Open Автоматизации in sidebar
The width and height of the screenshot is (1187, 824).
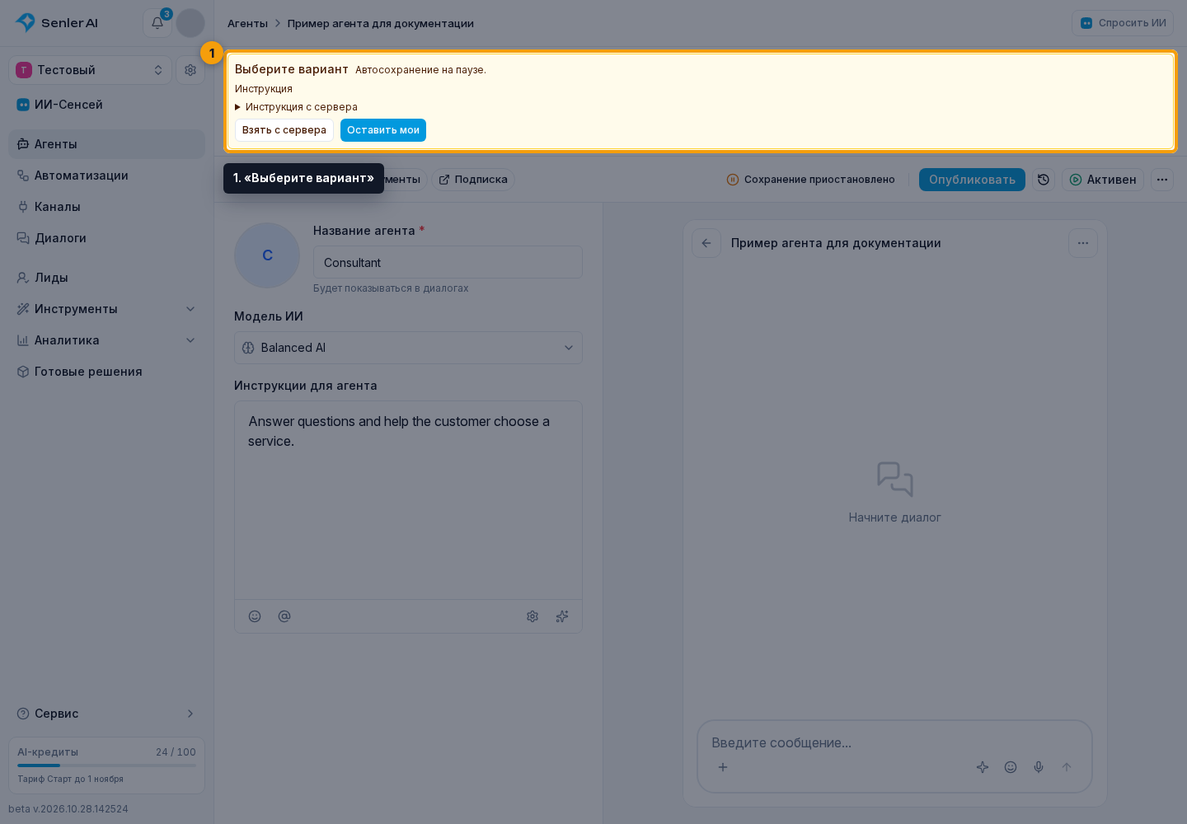(x=106, y=176)
